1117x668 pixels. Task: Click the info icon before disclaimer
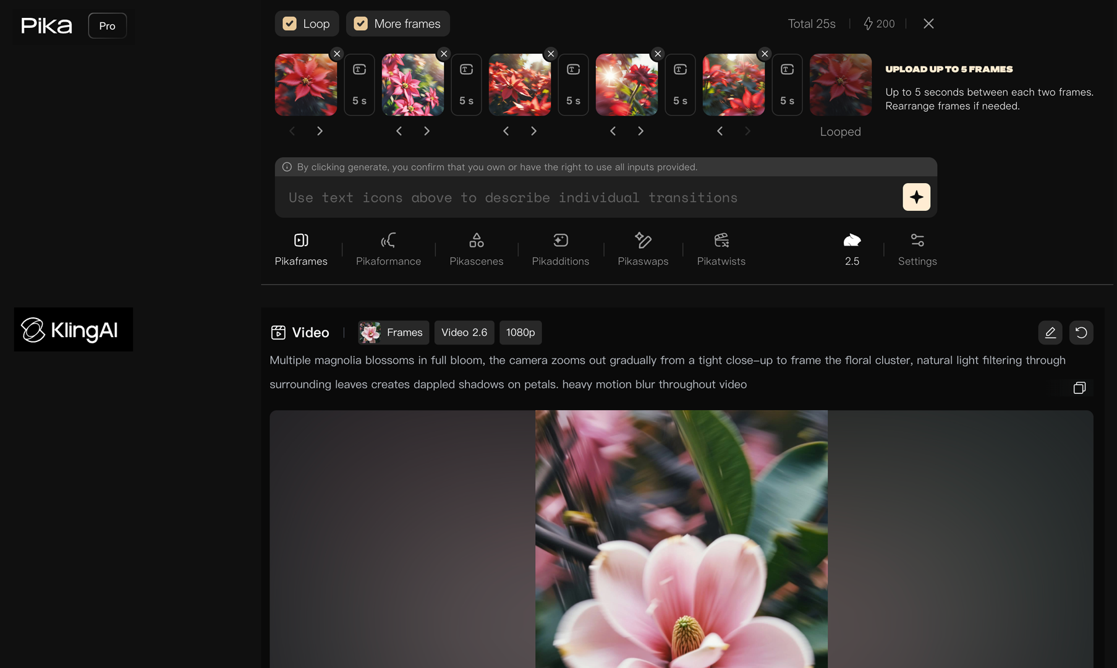tap(287, 167)
